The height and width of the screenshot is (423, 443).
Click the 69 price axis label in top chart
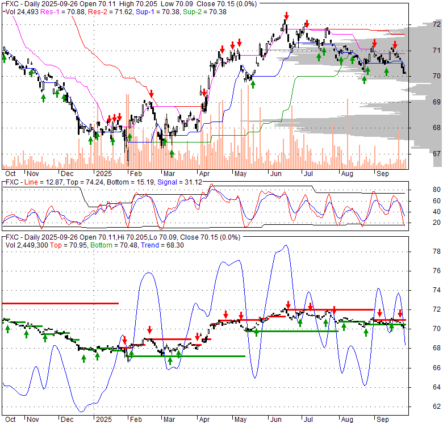tap(437, 102)
